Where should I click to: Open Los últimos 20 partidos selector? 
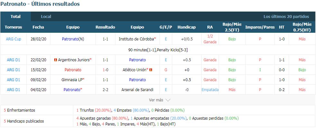[286, 17]
